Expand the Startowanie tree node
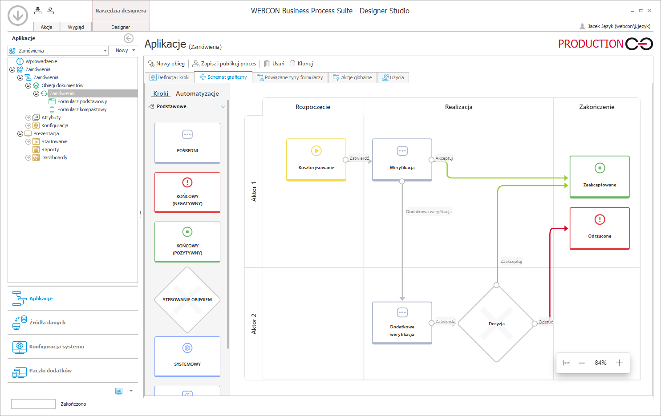661x416 pixels. point(28,141)
